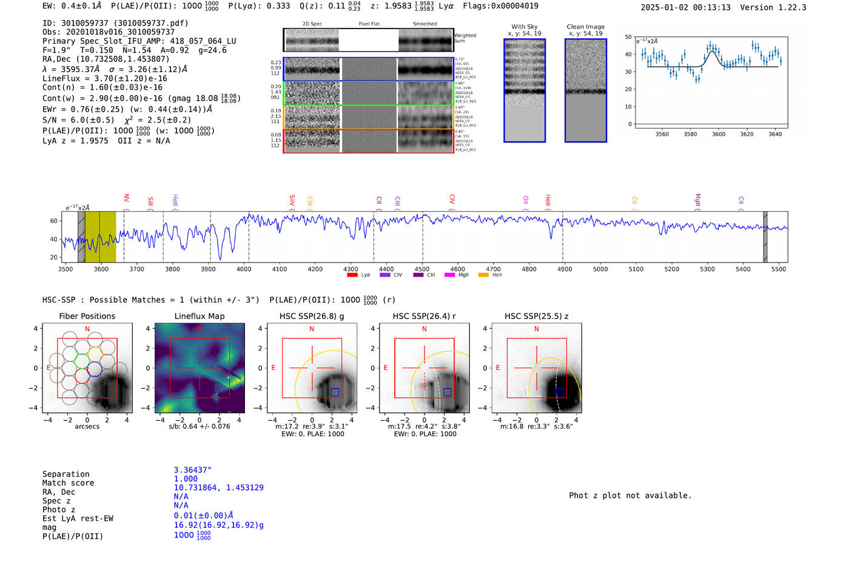
Task: Select the Clean Image cutout
Action: click(586, 90)
